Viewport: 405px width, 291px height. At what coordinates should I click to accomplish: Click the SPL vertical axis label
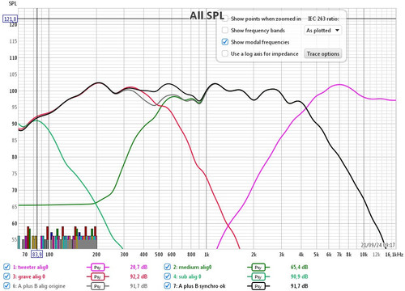coord(12,3)
